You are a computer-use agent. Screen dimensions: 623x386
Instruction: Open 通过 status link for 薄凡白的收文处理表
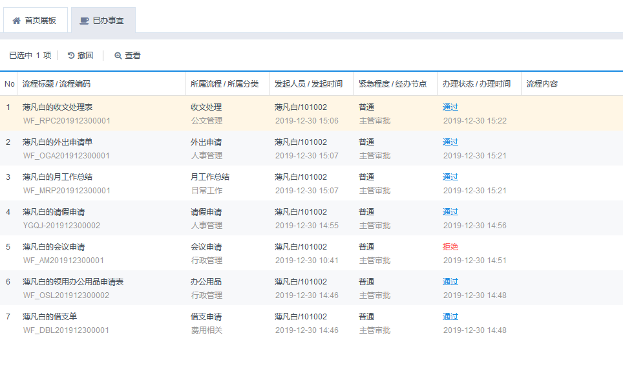click(x=450, y=107)
